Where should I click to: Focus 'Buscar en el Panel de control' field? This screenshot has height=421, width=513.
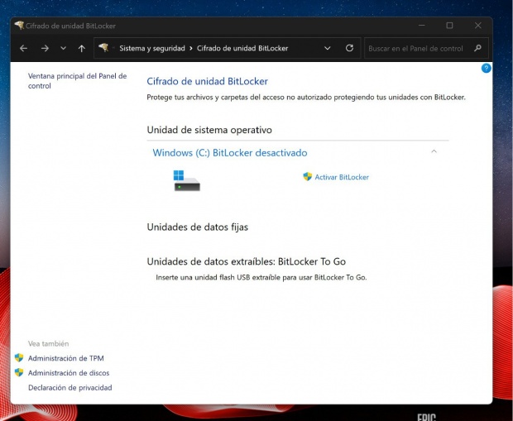point(426,49)
